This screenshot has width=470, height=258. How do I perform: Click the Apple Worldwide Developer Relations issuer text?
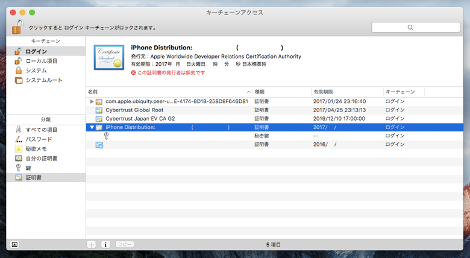[x=226, y=57]
